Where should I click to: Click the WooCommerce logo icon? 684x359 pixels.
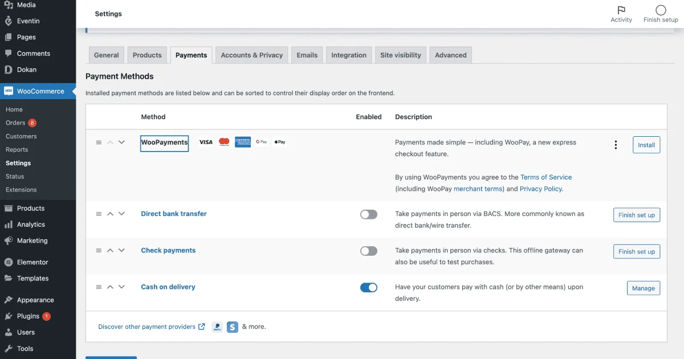(9, 91)
